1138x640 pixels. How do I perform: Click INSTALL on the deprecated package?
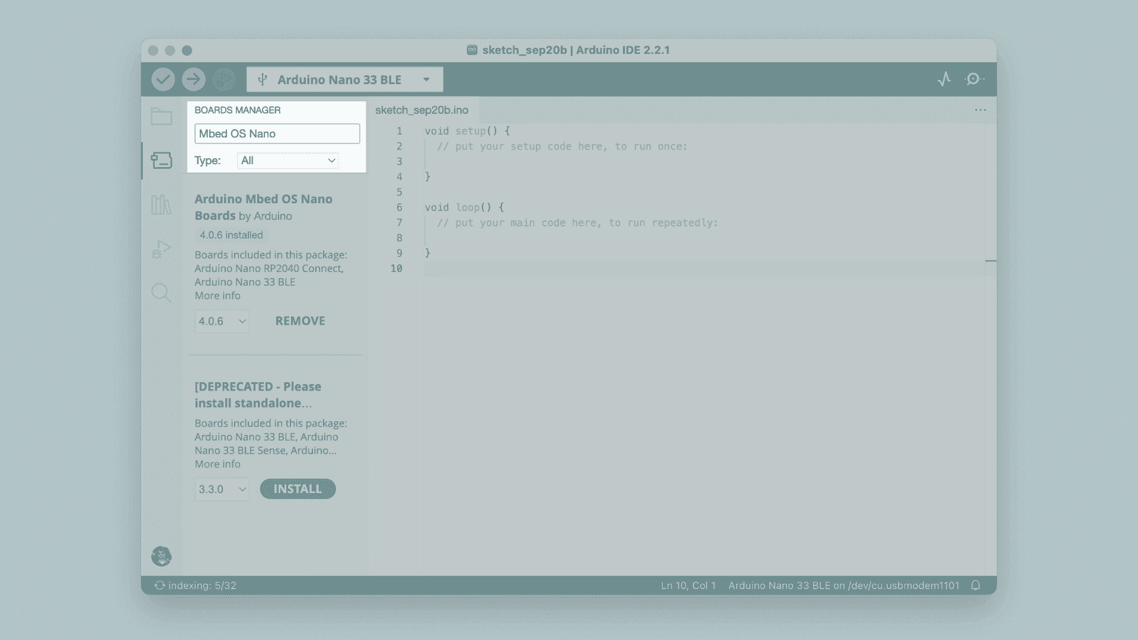[x=298, y=489]
